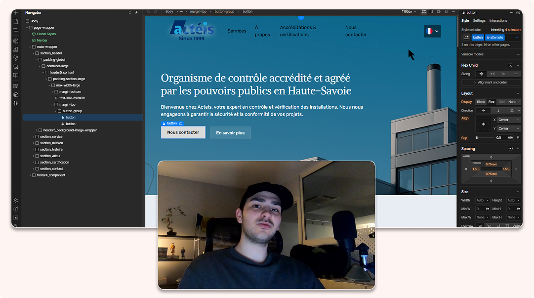Open button element more options in Style panel
Screen dimensions: 534x298
511,12
